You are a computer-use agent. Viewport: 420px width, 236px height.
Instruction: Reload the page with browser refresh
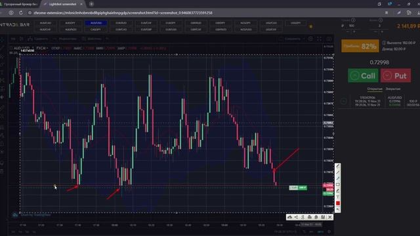[20, 13]
